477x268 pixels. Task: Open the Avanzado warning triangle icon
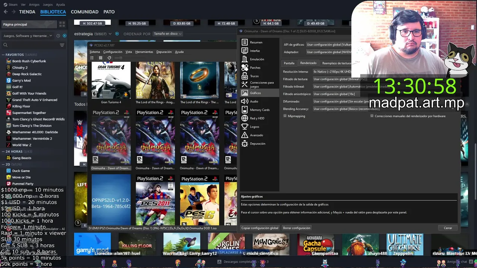coord(244,135)
